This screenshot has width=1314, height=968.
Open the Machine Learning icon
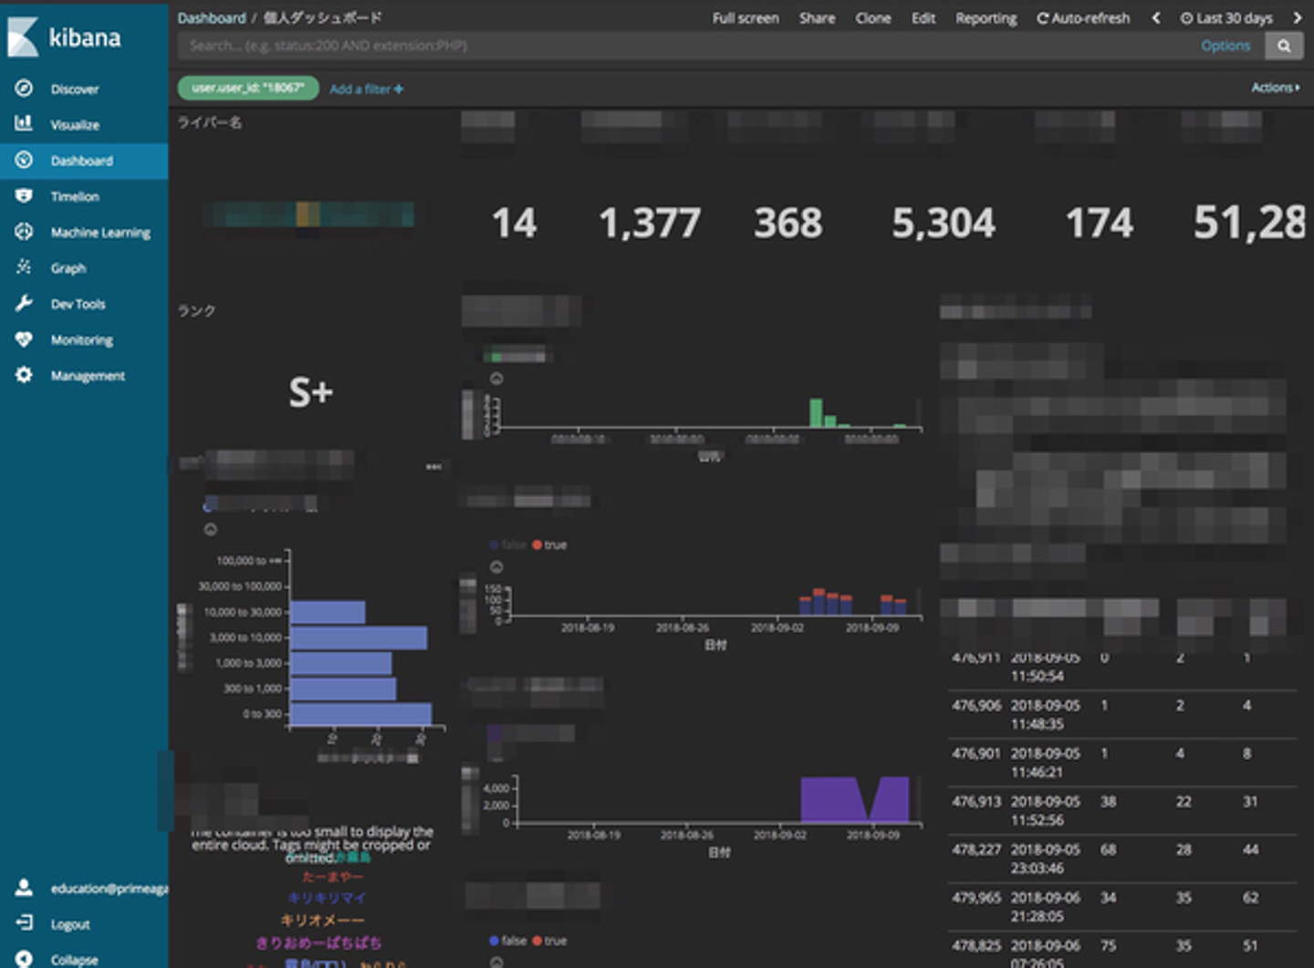click(x=24, y=232)
